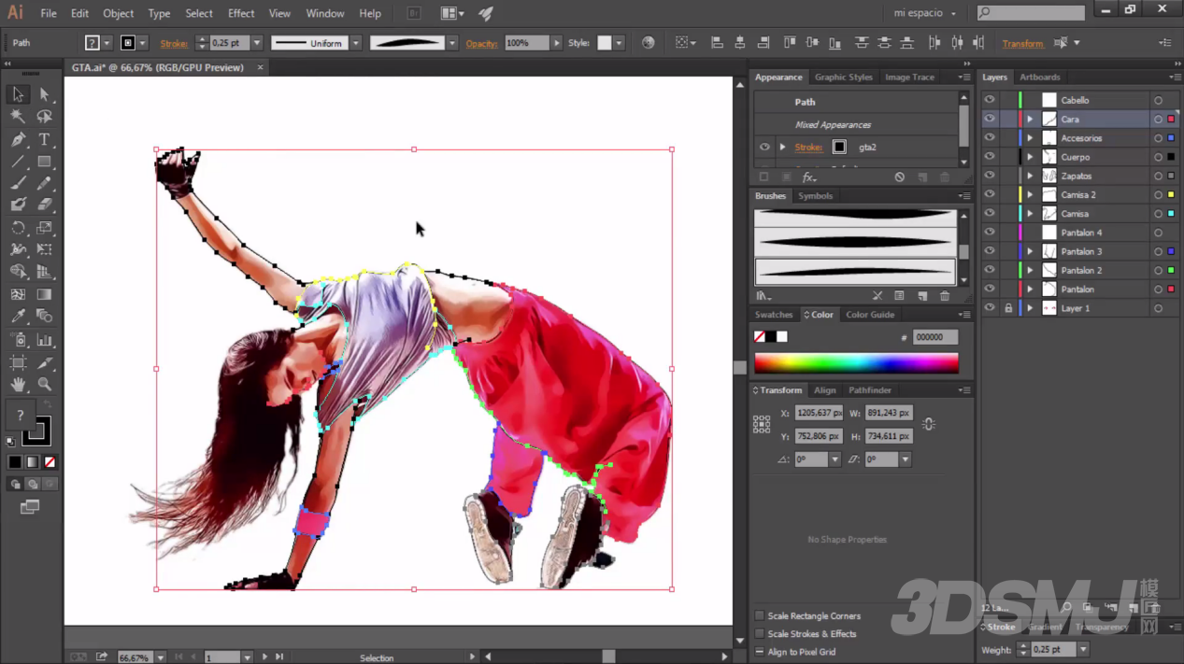The width and height of the screenshot is (1184, 664).
Task: Select the Hand tool
Action: (18, 385)
